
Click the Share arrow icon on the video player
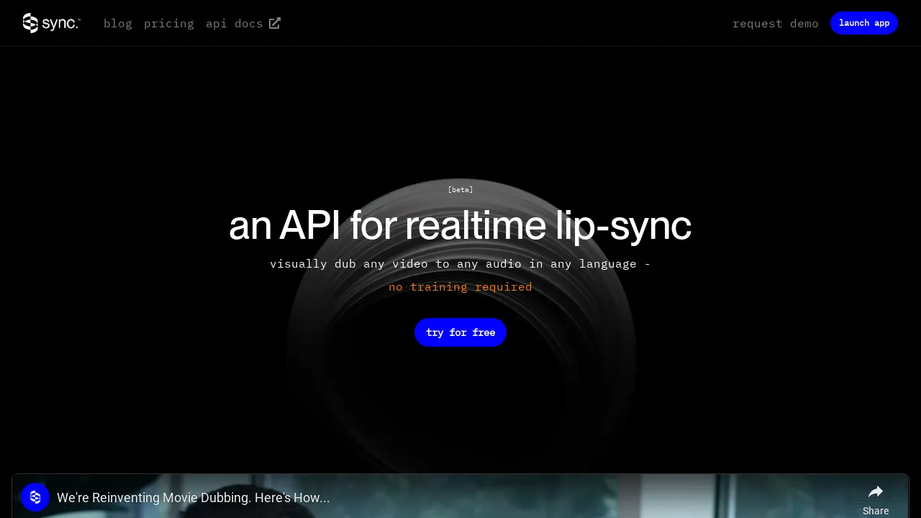point(876,491)
